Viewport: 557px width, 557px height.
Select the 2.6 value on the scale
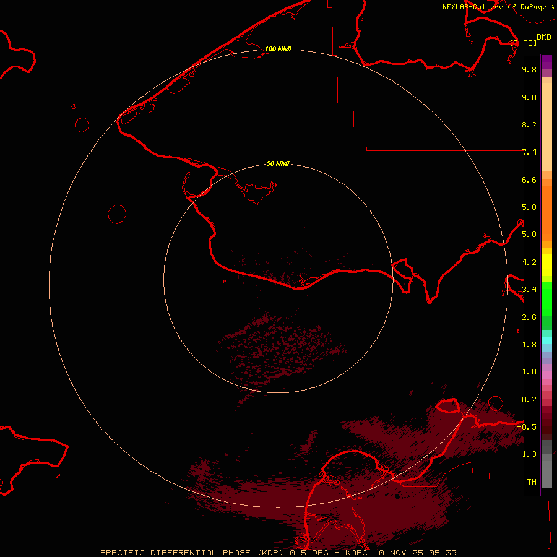pyautogui.click(x=529, y=317)
